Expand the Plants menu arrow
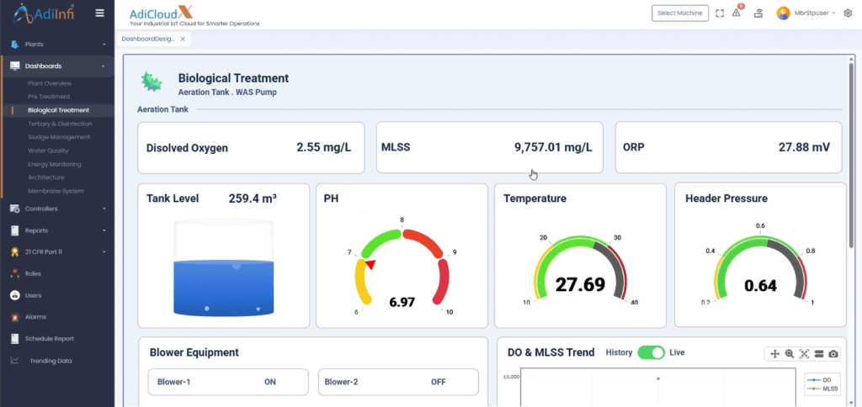The height and width of the screenshot is (407, 862). click(x=104, y=45)
